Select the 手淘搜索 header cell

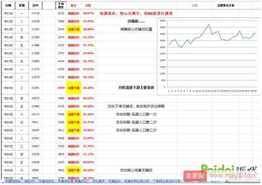point(61,5)
